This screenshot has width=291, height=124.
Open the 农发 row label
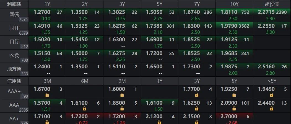pyautogui.click(x=14, y=55)
